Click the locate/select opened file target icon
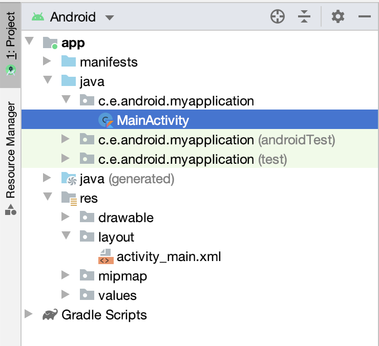Image resolution: width=379 pixels, height=346 pixels. point(277,17)
